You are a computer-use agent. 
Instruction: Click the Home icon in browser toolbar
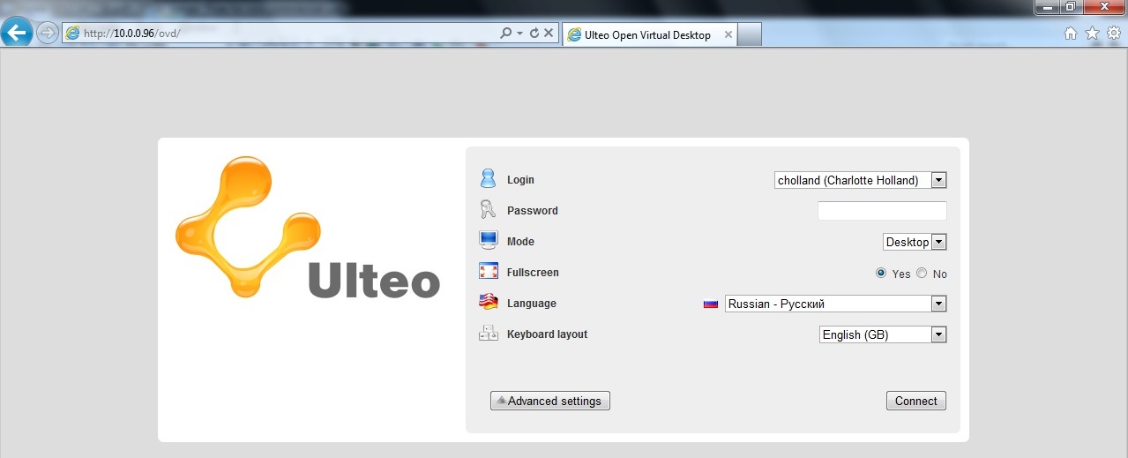click(1071, 34)
